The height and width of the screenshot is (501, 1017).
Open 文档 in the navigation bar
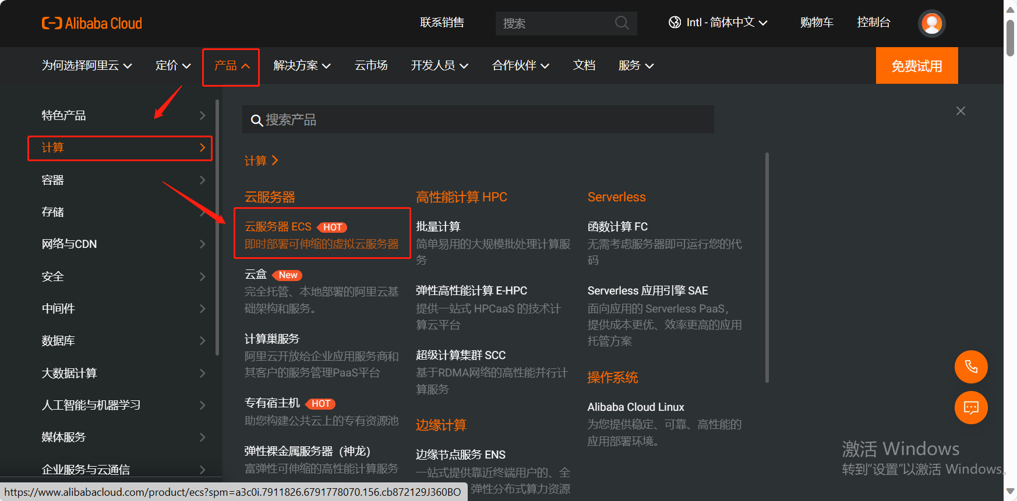(584, 65)
